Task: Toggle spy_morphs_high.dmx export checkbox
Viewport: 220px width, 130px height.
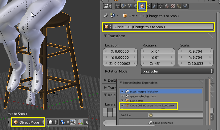Action: pos(122,96)
